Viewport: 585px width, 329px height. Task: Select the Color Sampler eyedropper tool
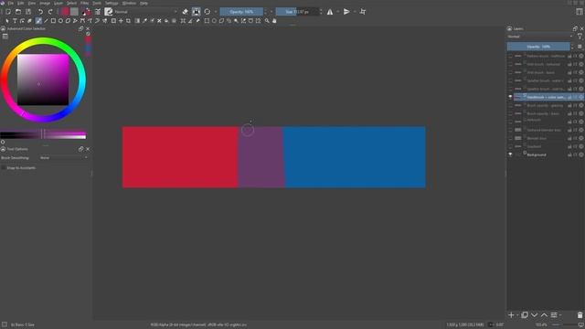144,21
